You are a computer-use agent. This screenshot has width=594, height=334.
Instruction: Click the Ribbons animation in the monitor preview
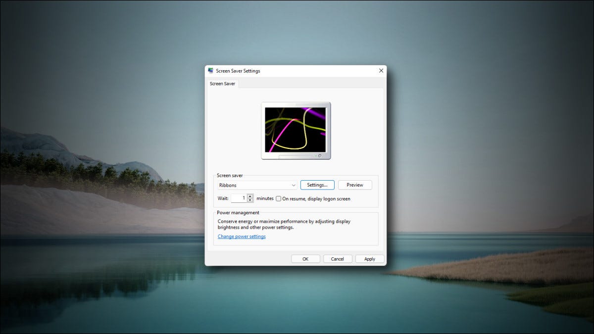[x=296, y=130]
